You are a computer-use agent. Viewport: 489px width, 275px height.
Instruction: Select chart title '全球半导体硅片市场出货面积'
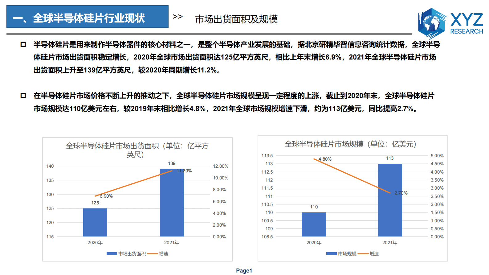[x=137, y=150]
